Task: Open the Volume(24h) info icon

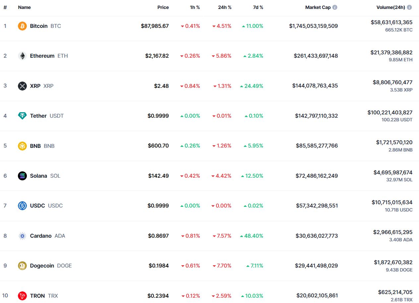Action: pyautogui.click(x=409, y=7)
